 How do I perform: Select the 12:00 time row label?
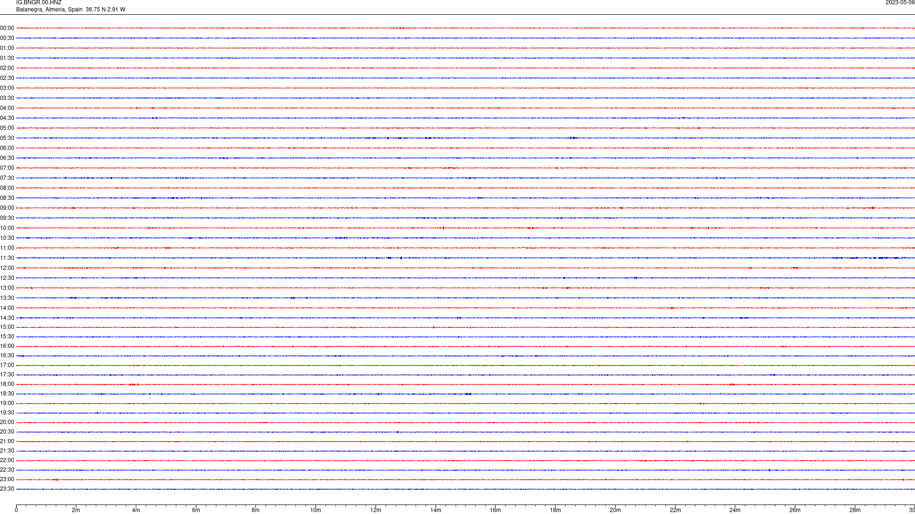point(7,268)
